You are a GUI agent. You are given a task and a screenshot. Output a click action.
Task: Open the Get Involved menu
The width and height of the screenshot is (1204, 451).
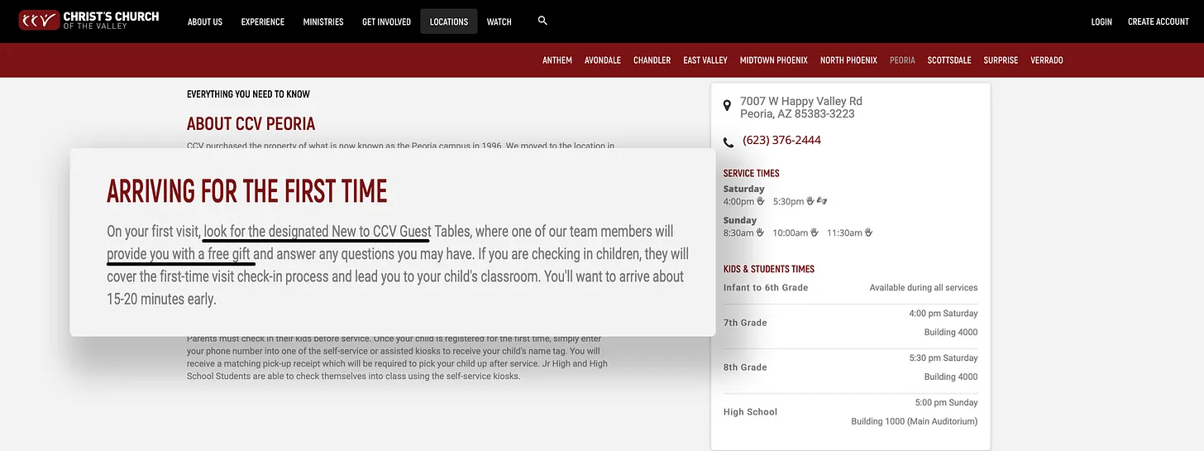(x=386, y=22)
